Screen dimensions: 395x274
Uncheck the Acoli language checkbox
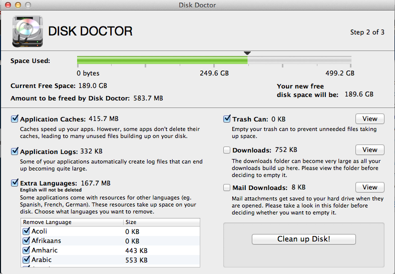(26, 231)
